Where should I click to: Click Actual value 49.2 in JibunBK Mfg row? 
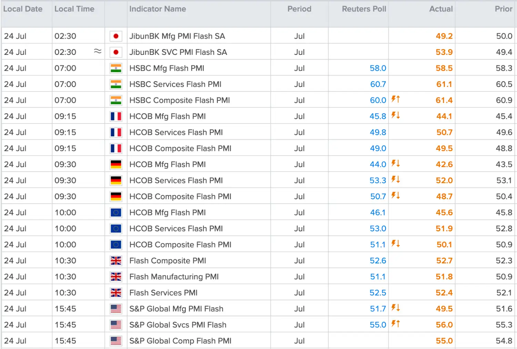(444, 36)
